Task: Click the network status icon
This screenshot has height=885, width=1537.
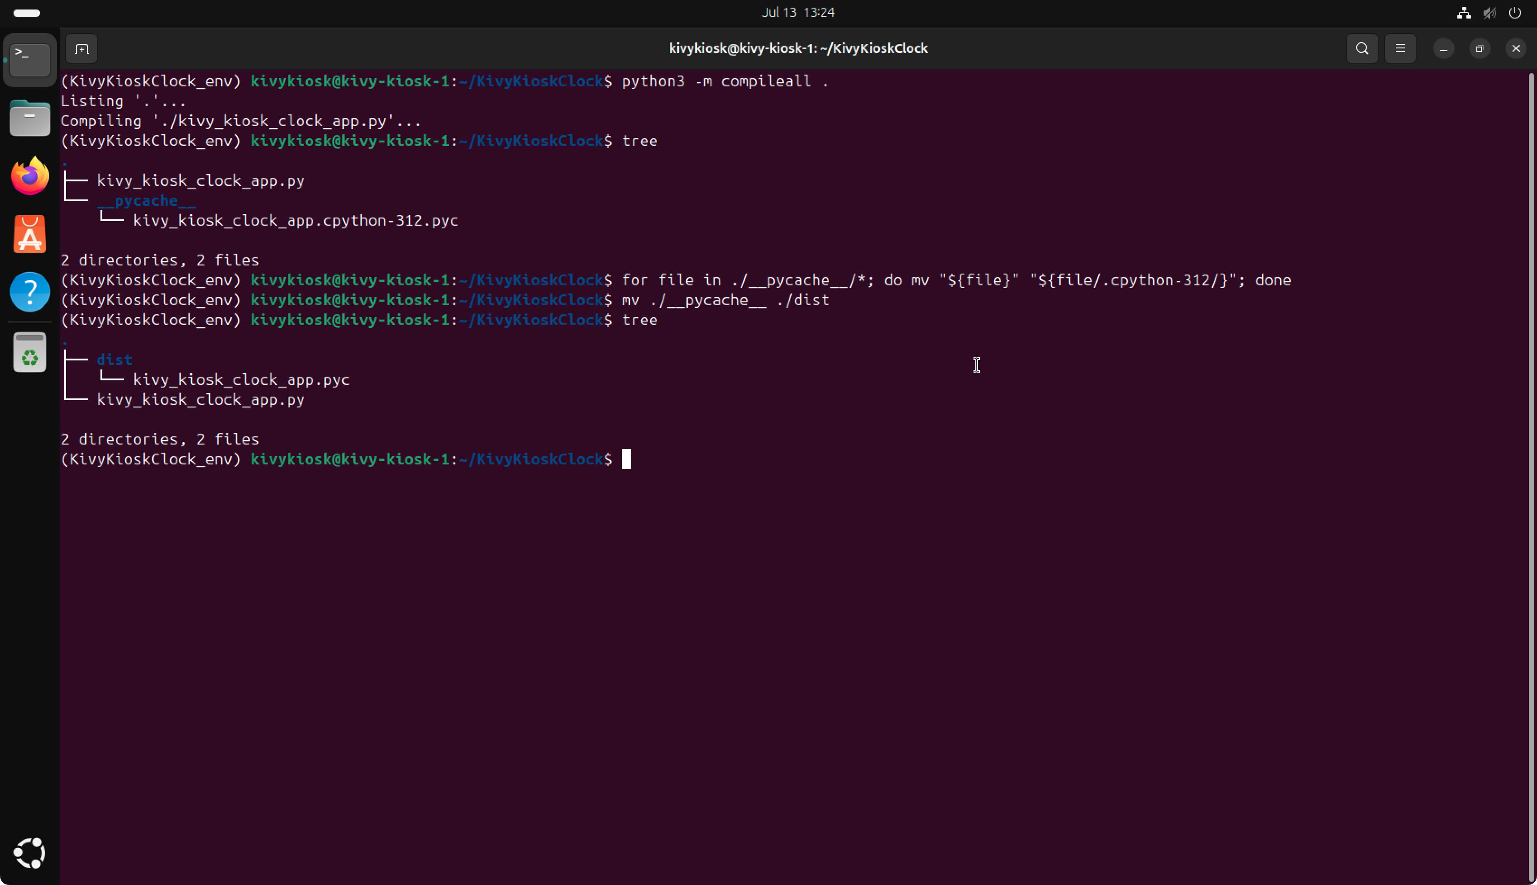Action: click(x=1464, y=13)
